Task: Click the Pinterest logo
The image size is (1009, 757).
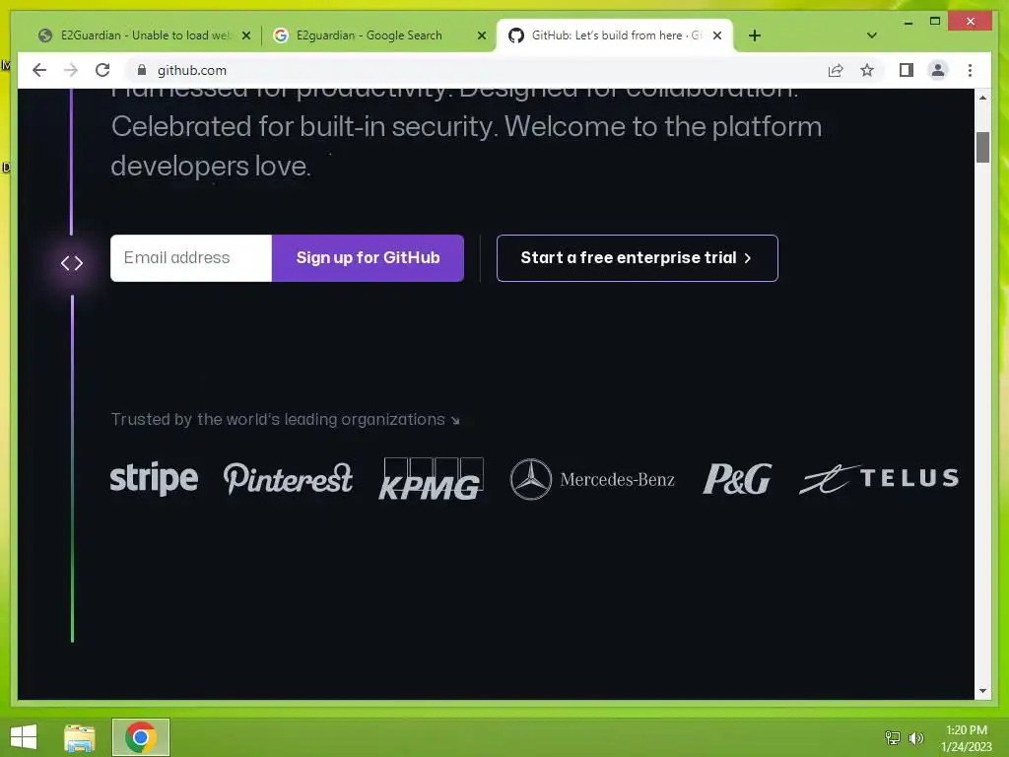Action: click(x=288, y=478)
